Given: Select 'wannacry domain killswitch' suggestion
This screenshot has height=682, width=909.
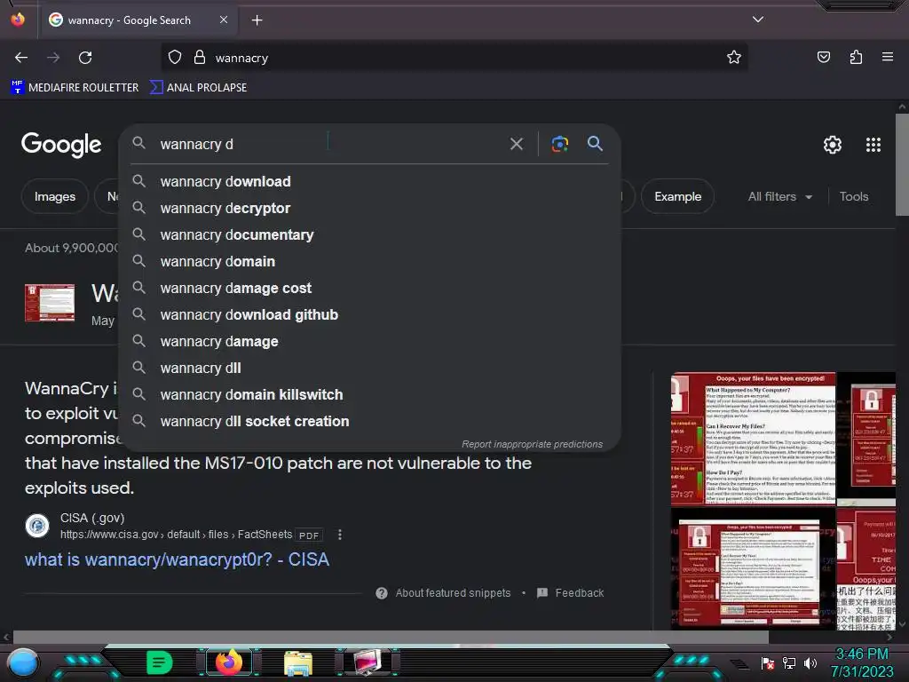Looking at the screenshot, I should click(371, 395).
